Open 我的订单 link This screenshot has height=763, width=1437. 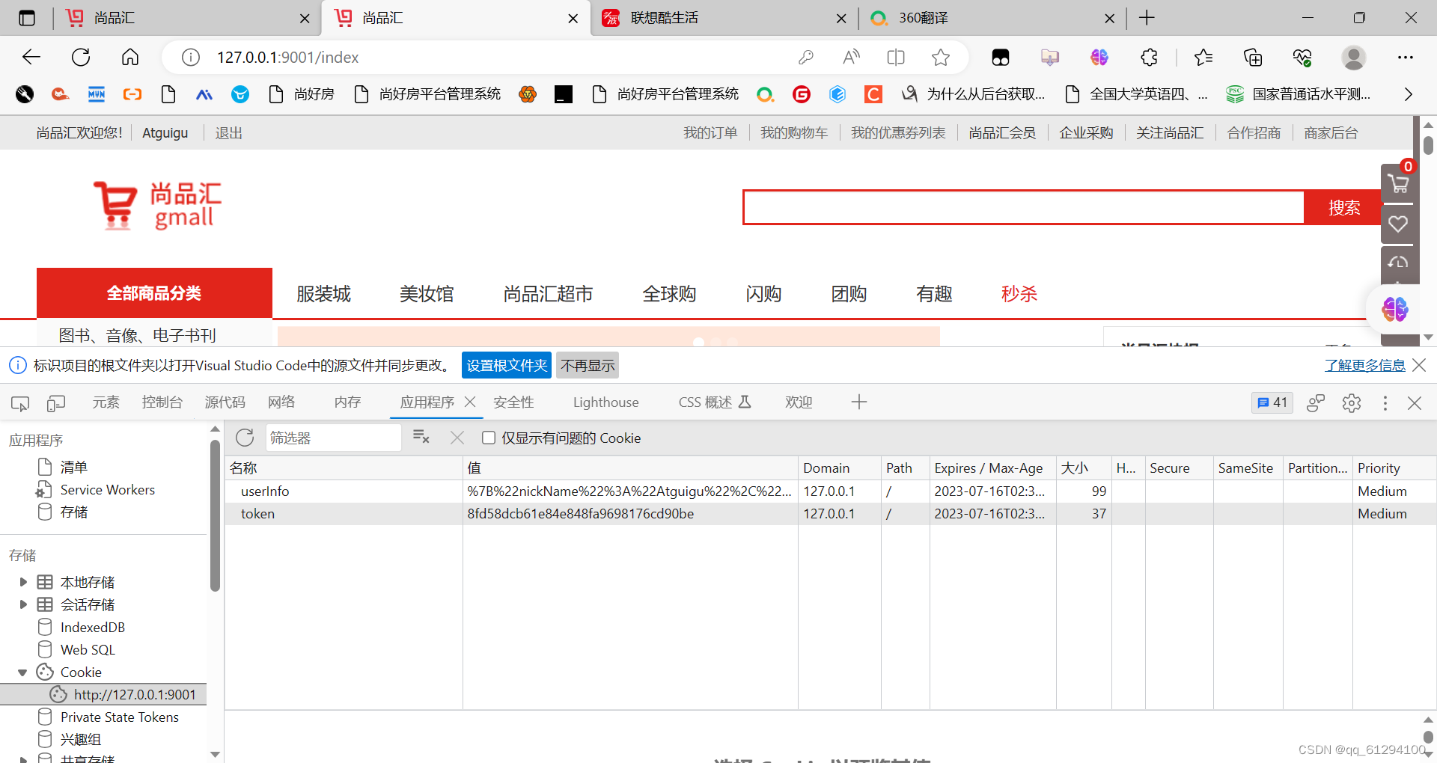click(x=710, y=133)
